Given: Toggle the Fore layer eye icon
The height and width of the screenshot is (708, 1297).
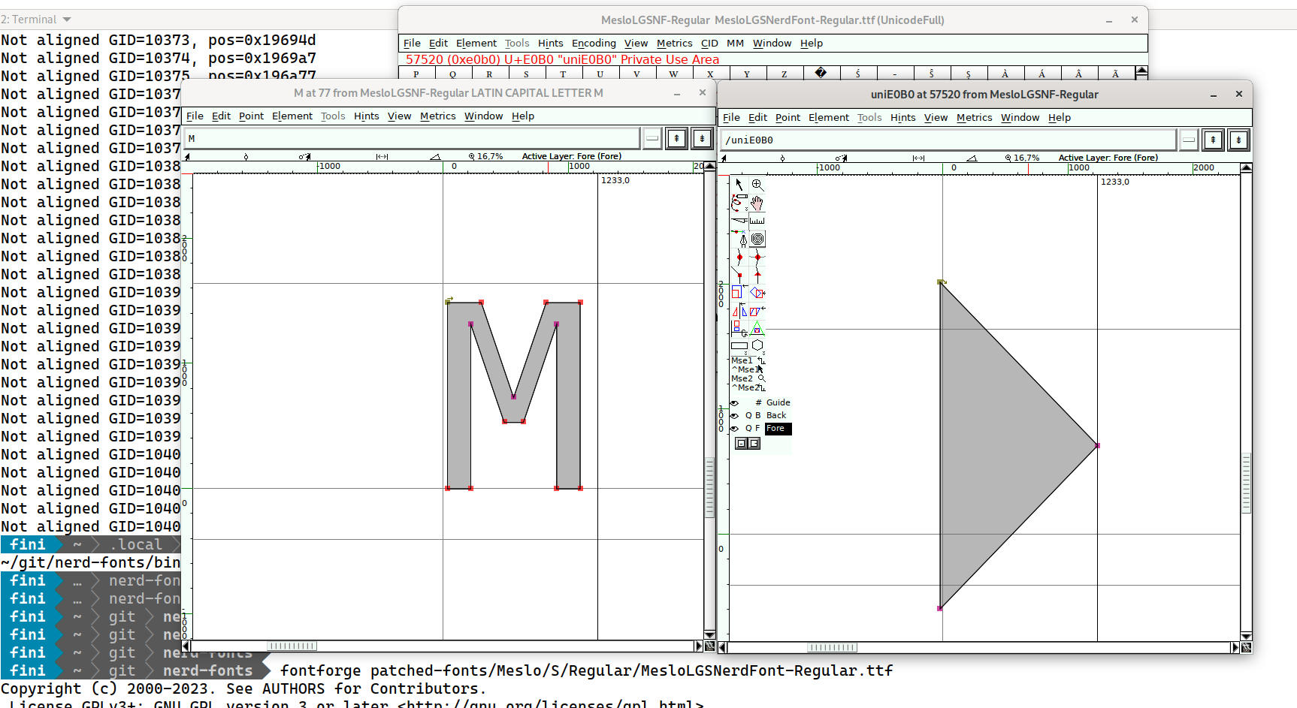Looking at the screenshot, I should pos(734,429).
